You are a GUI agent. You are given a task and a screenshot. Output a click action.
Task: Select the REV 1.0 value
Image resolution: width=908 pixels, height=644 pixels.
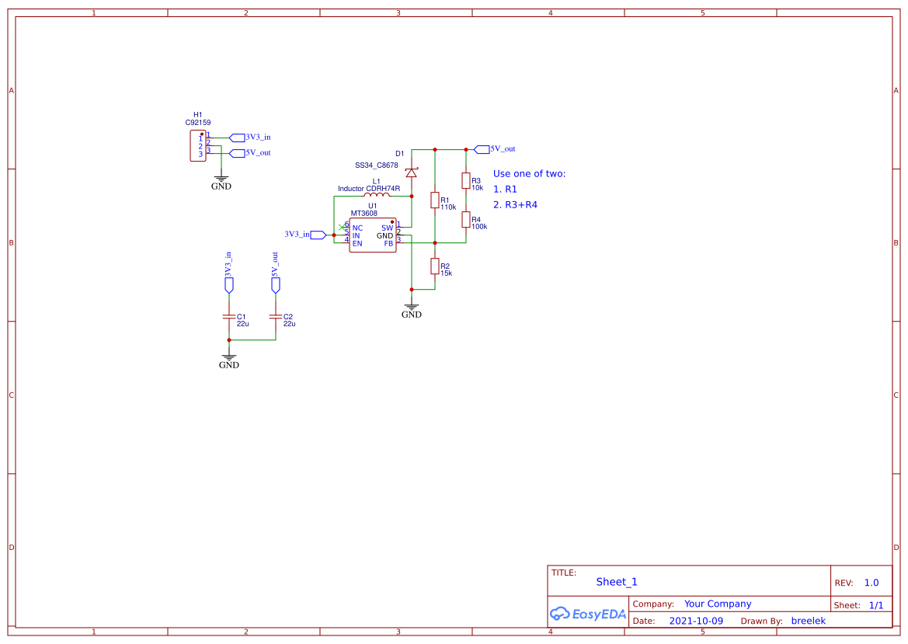pyautogui.click(x=871, y=582)
